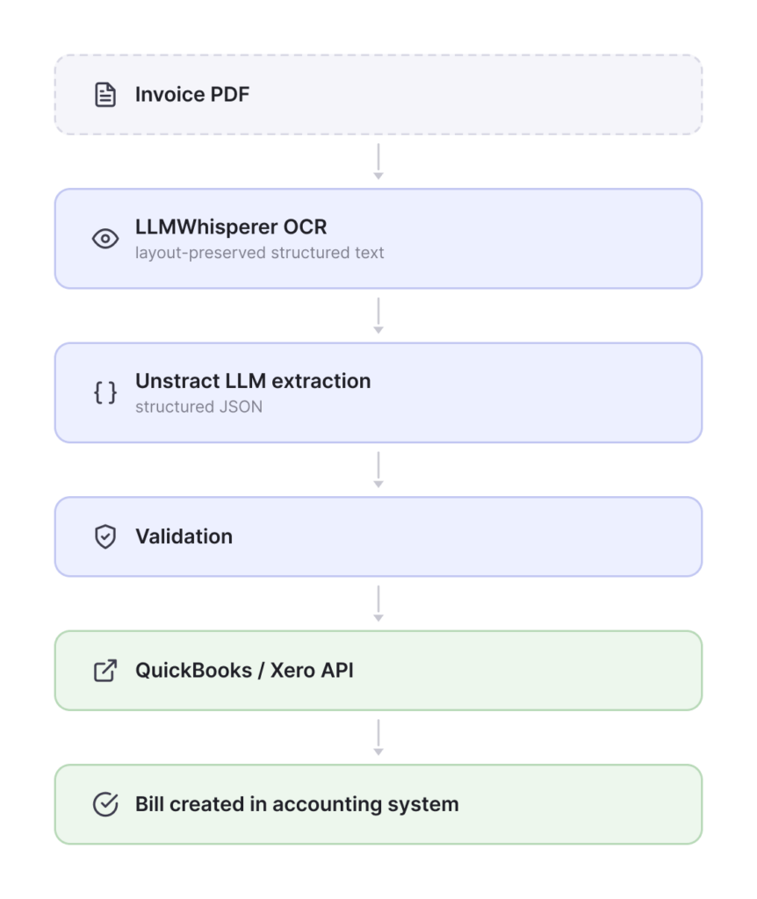Viewport: 757px width, 899px height.
Task: Click the "structured JSON" subtitle text
Action: coord(198,406)
